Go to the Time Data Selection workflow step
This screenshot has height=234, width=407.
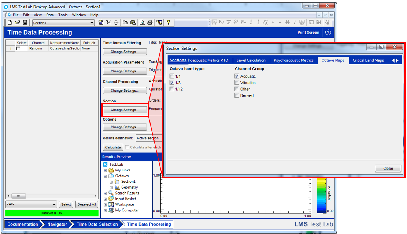pyautogui.click(x=97, y=224)
